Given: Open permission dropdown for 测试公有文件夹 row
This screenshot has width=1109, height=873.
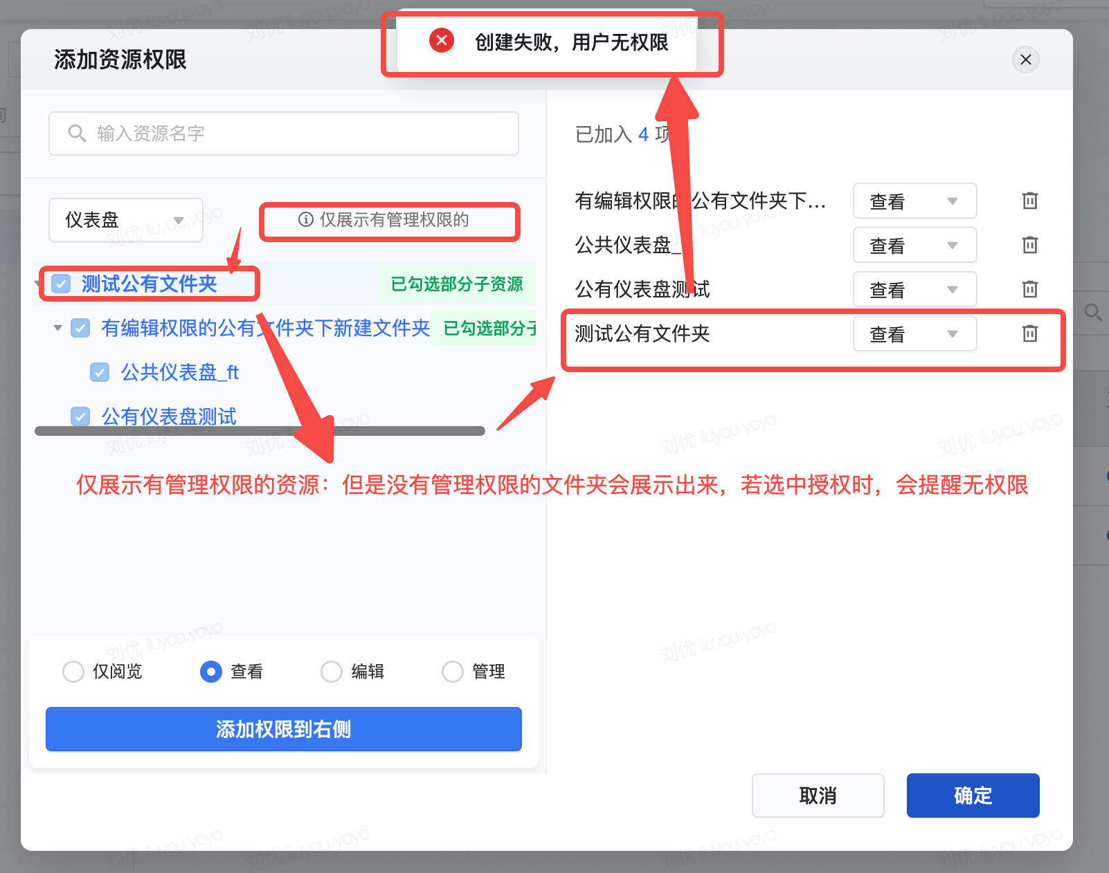Looking at the screenshot, I should click(914, 334).
